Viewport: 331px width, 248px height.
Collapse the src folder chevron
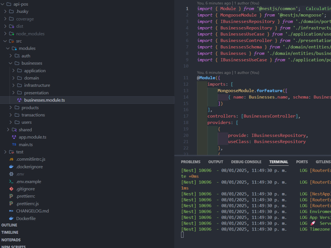pyautogui.click(x=5, y=41)
